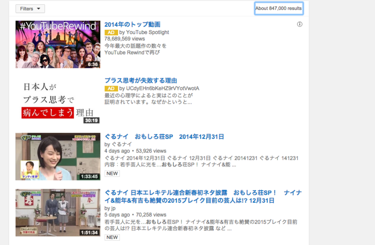Click the AD badge beside YouTube Spotlight
This screenshot has height=245, width=375.
111,32
